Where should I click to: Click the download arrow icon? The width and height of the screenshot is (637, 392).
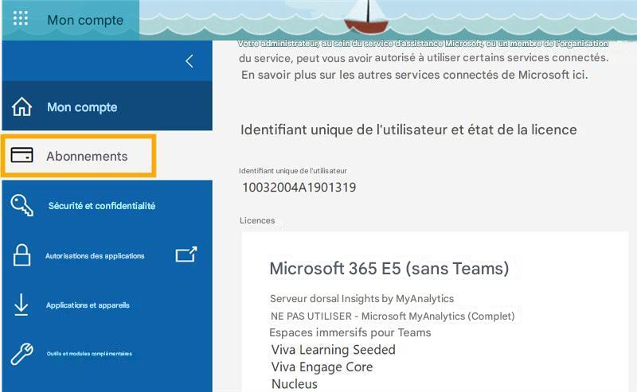tap(21, 305)
